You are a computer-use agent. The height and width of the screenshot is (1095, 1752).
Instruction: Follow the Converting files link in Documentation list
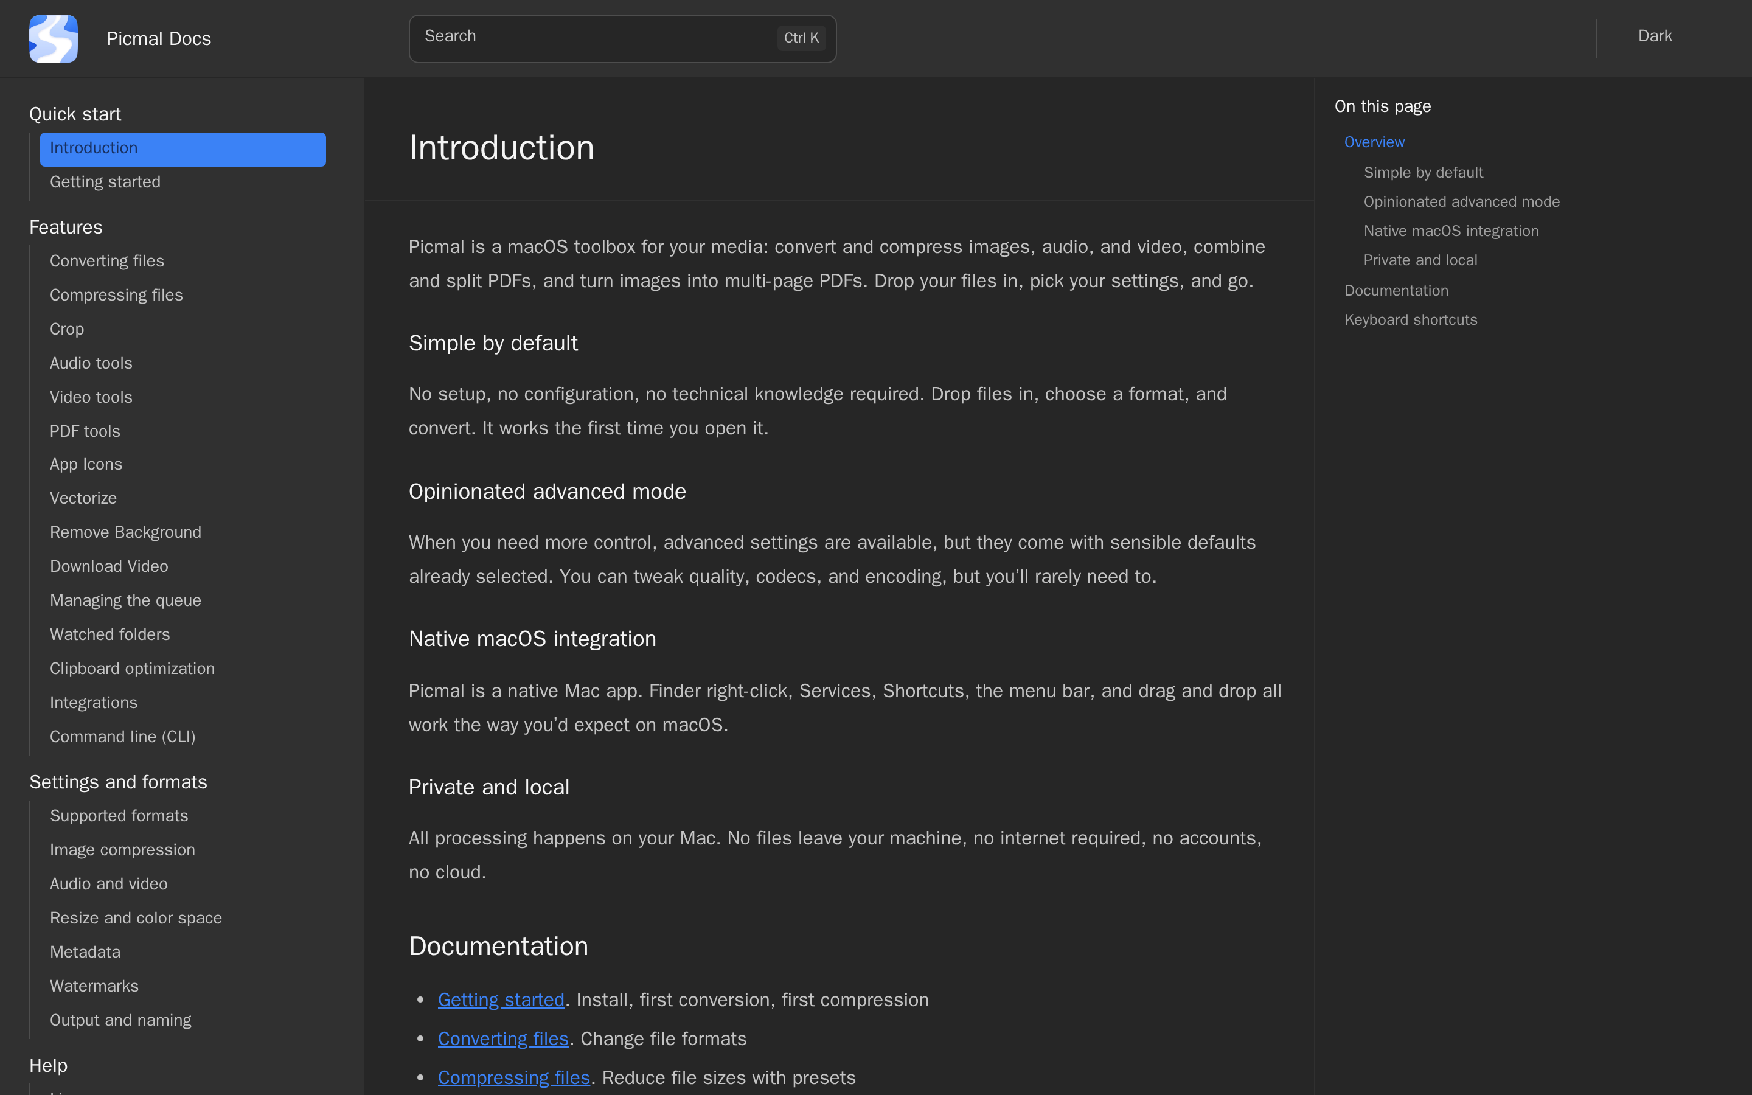pos(503,1038)
